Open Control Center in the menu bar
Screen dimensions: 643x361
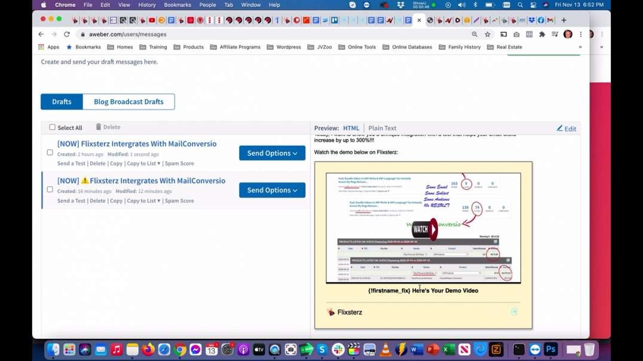pos(532,5)
